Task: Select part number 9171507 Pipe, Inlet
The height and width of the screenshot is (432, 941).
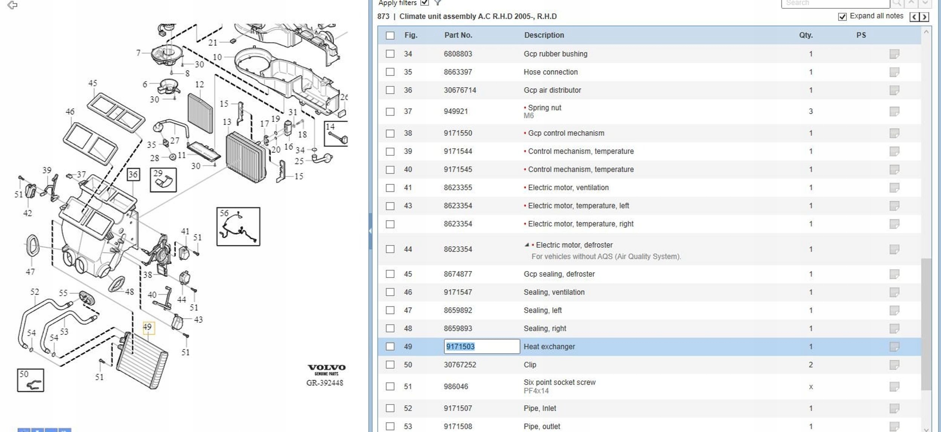Action: (x=458, y=408)
